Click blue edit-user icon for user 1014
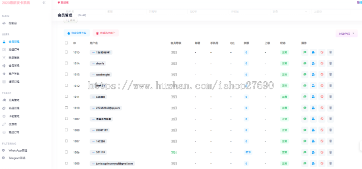362x169 pixels. 313,64
